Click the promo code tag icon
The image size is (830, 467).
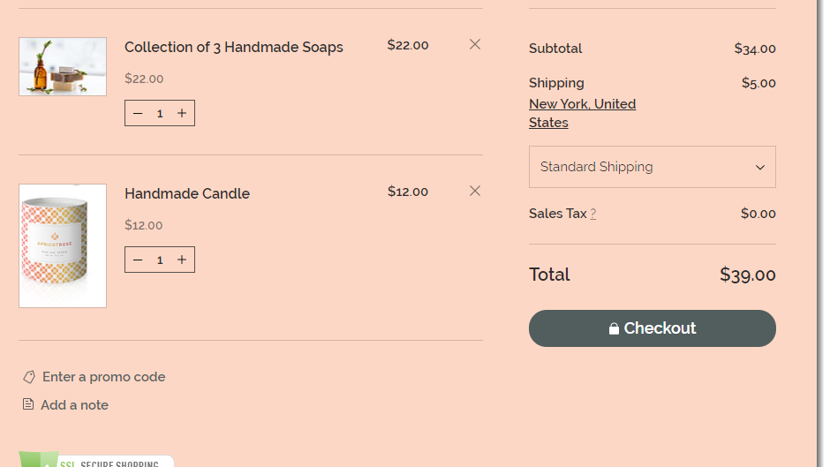click(29, 377)
